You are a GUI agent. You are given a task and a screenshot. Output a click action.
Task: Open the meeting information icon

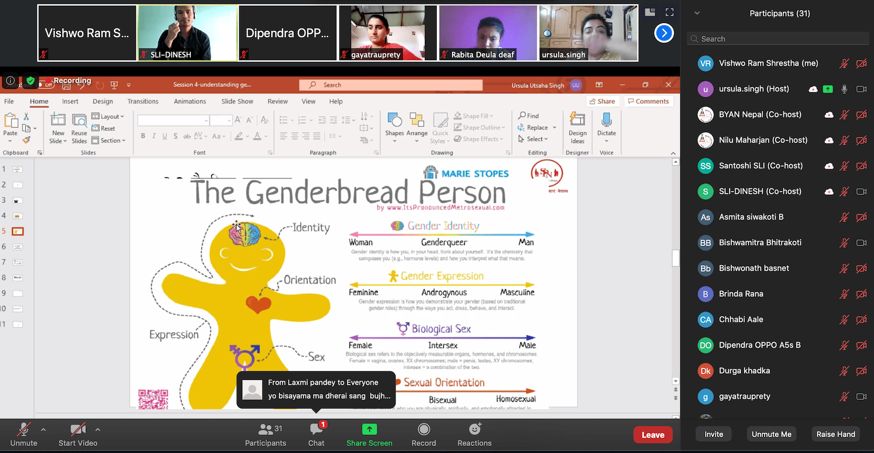coord(10,81)
